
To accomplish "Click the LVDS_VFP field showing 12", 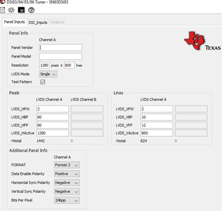I will coord(157,125).
